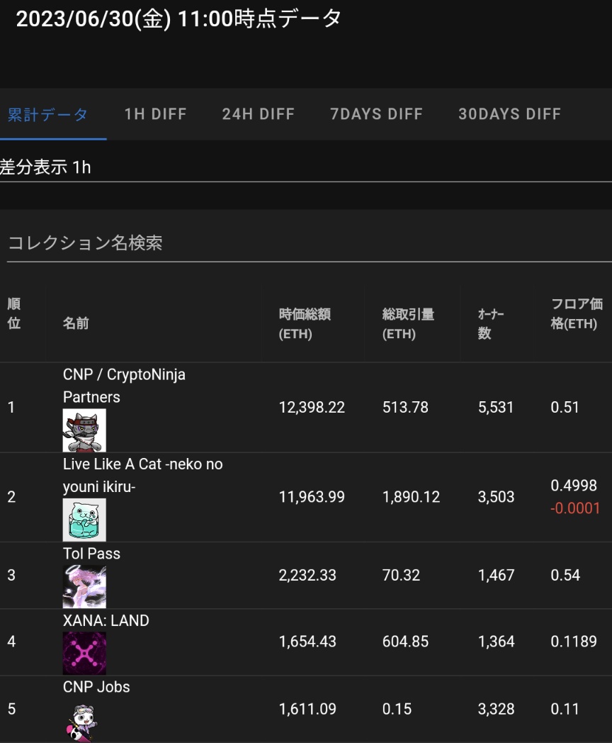
Task: Select floor price 0.4998
Action: (573, 485)
